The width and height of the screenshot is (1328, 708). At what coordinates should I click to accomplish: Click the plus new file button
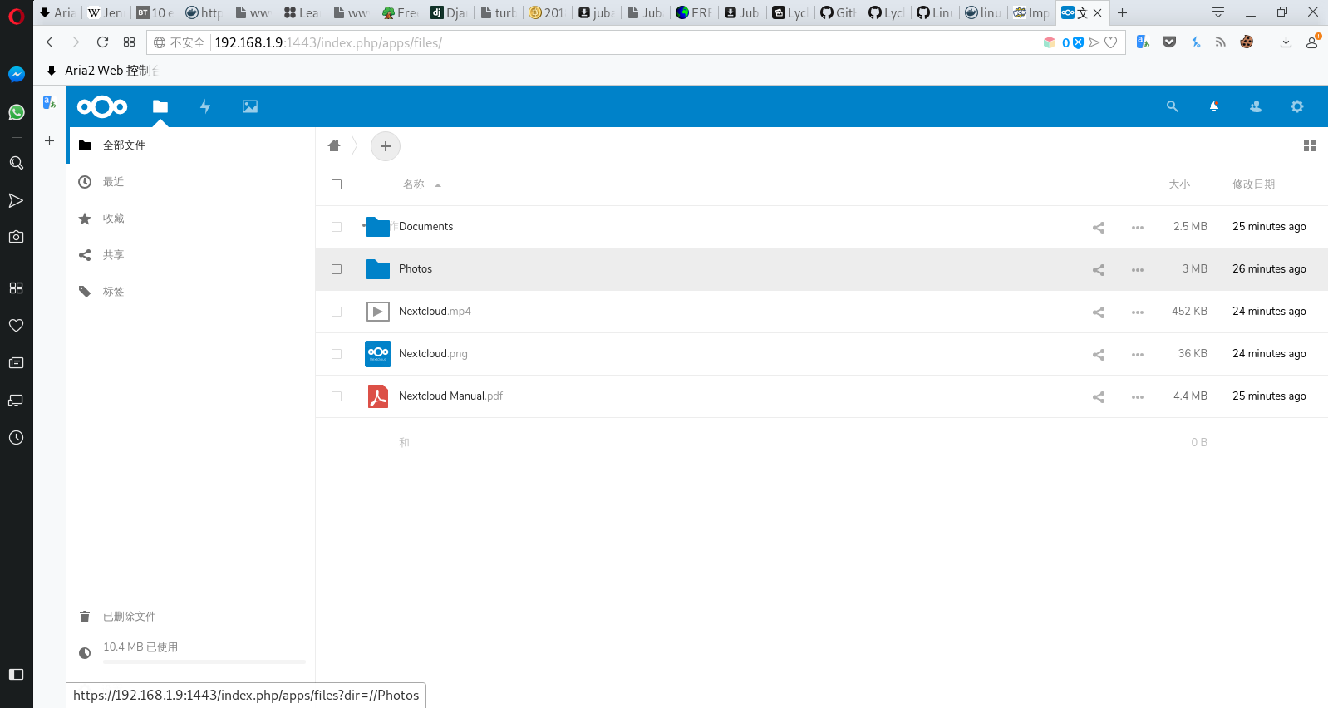[x=386, y=146]
